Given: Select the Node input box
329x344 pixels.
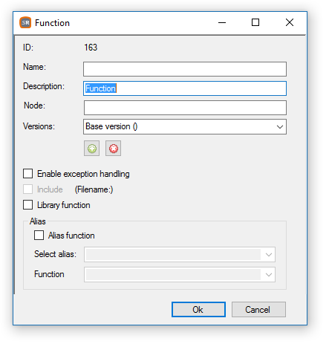Looking at the screenshot, I should (185, 108).
